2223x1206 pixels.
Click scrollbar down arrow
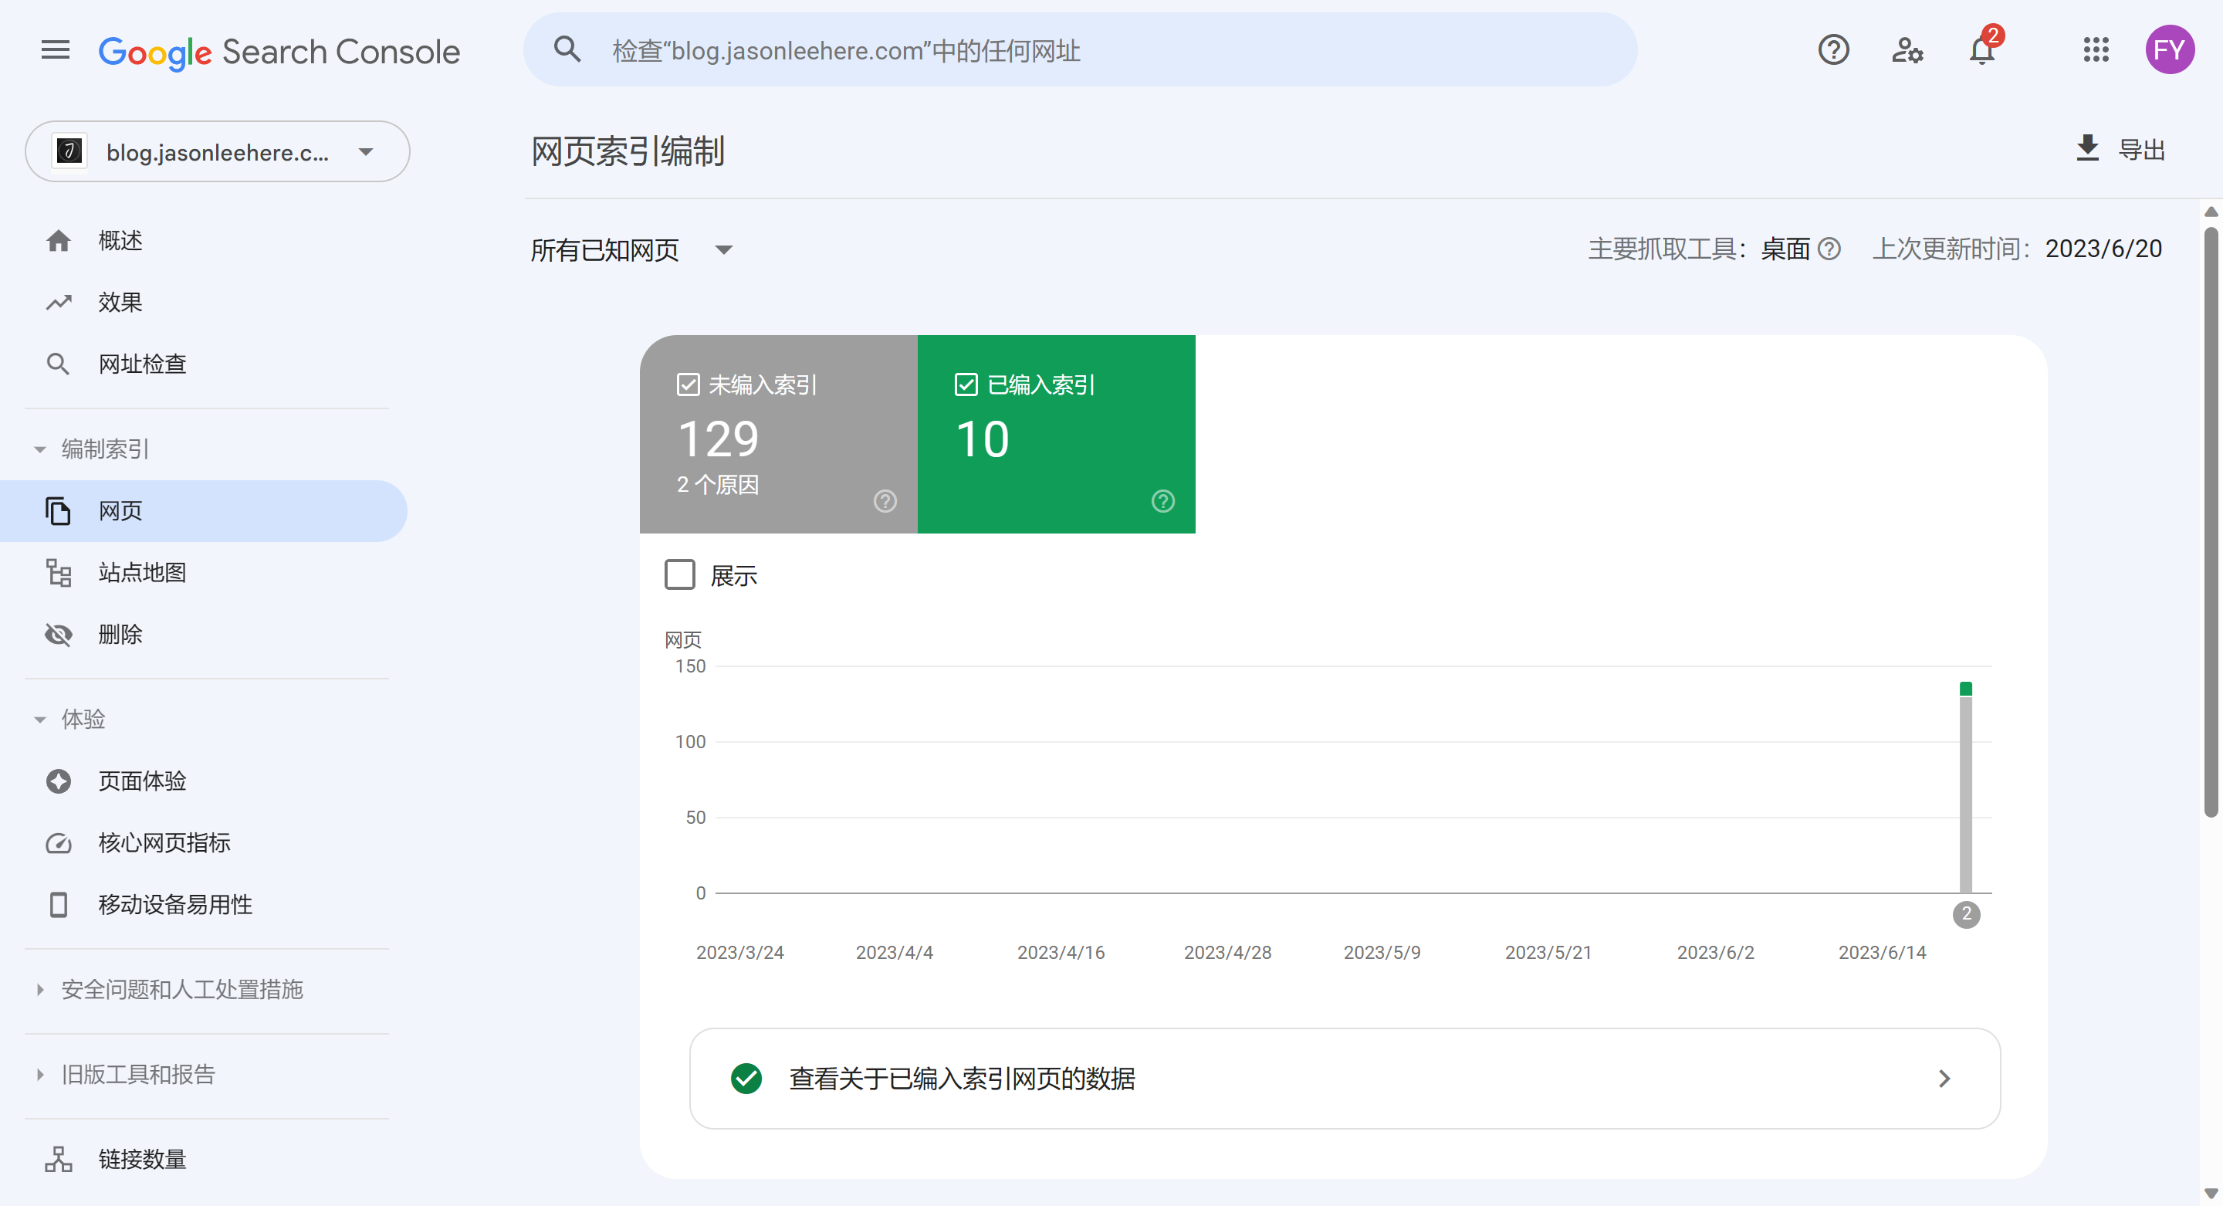pos(2211,1194)
